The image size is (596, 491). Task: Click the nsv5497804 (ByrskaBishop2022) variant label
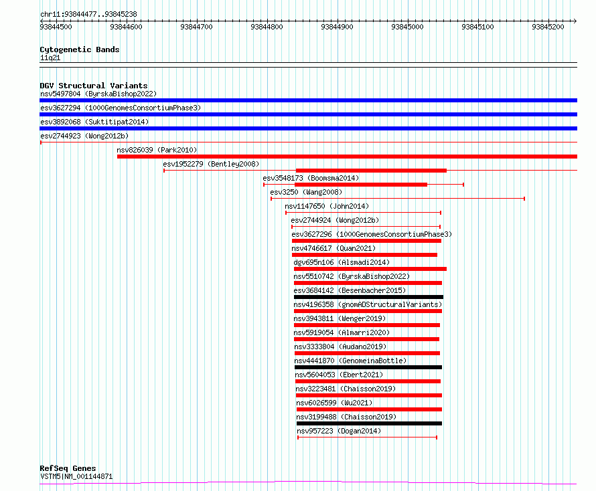[x=98, y=94]
